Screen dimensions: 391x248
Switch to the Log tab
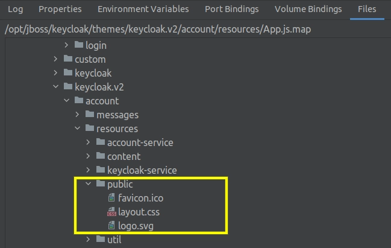tap(16, 9)
